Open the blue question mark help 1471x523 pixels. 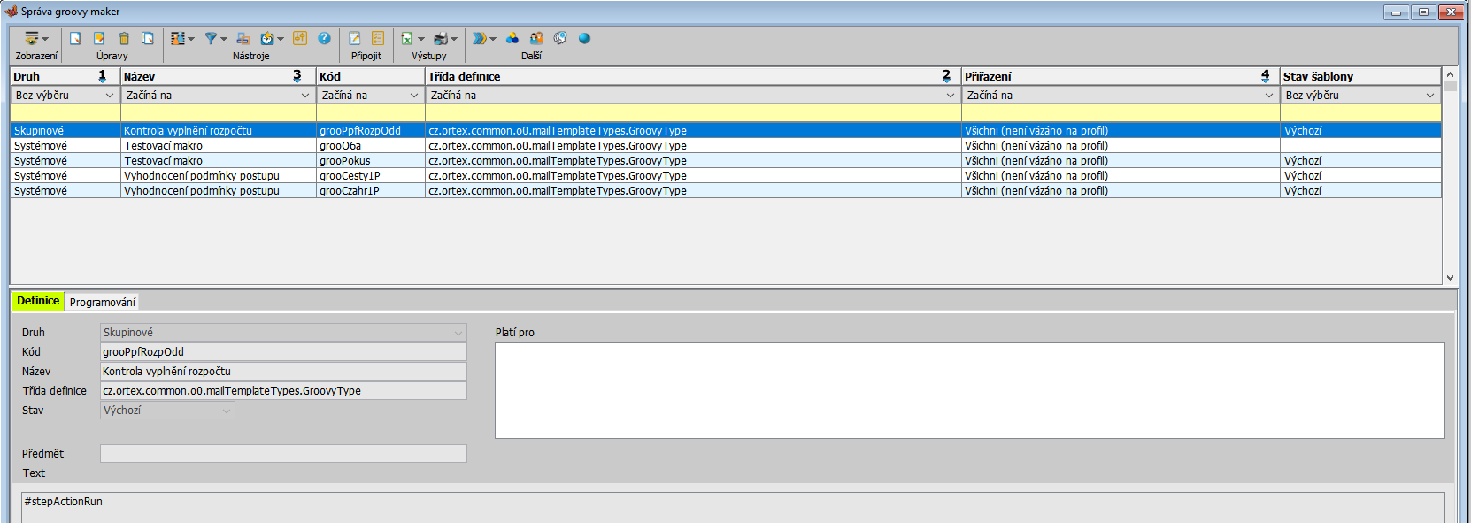(x=324, y=38)
